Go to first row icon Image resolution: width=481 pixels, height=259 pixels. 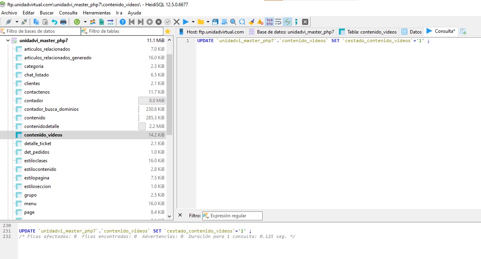132,22
